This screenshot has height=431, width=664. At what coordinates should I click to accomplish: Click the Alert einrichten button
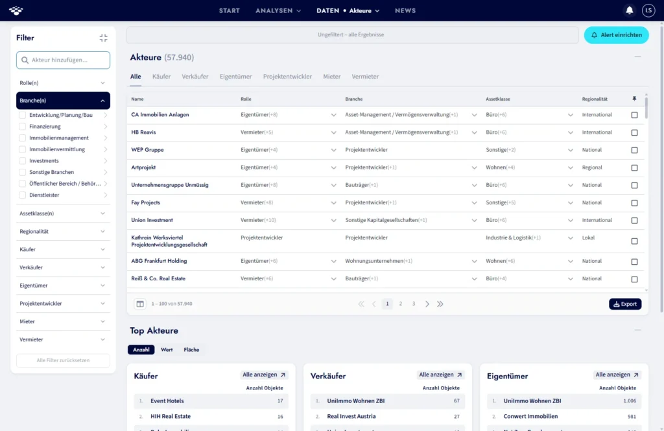(616, 35)
